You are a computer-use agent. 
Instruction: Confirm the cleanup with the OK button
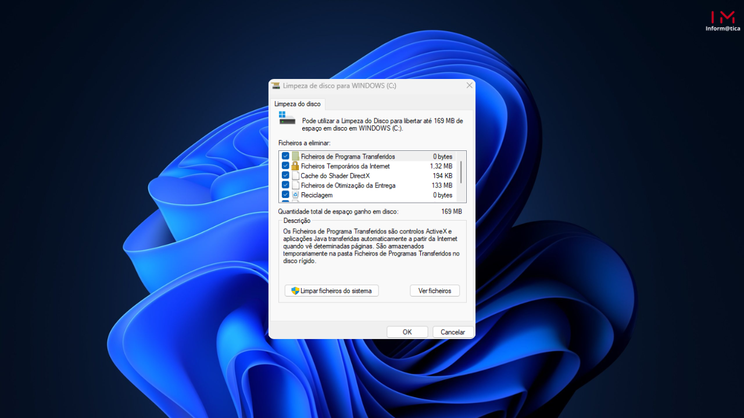[407, 332]
